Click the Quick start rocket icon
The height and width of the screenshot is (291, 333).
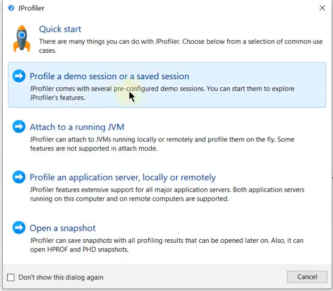21,38
